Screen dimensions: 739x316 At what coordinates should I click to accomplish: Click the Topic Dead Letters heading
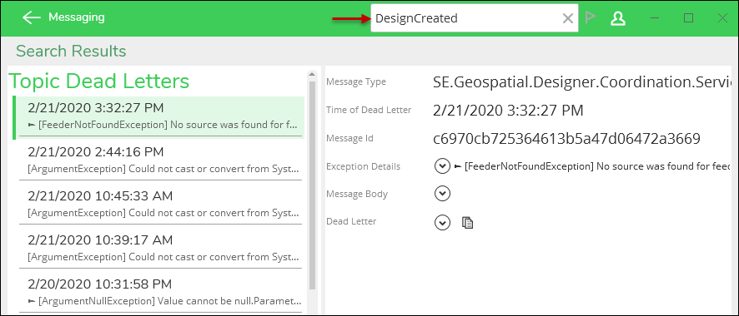99,81
